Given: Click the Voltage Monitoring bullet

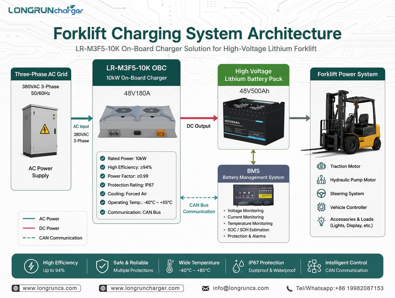Looking at the screenshot, I should [244, 211].
